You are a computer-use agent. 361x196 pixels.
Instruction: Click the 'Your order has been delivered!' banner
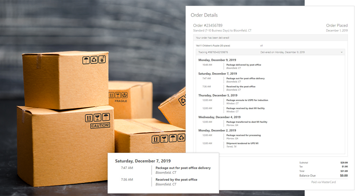pyautogui.click(x=212, y=37)
